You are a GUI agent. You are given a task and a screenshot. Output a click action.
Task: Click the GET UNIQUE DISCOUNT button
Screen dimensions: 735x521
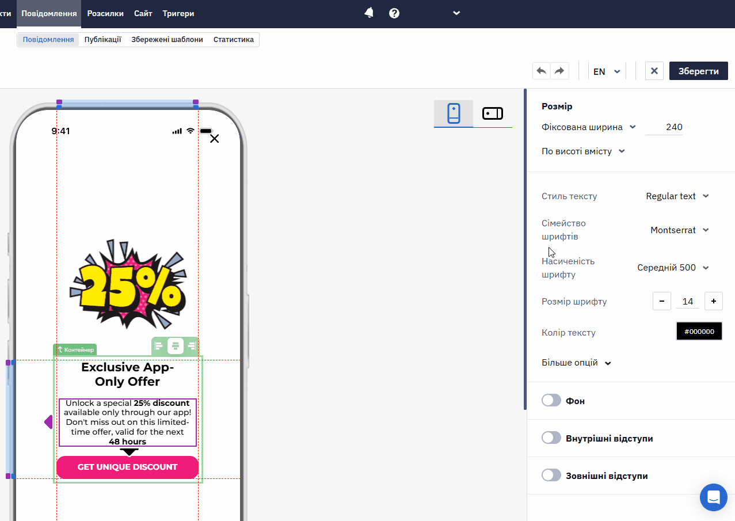pos(127,467)
